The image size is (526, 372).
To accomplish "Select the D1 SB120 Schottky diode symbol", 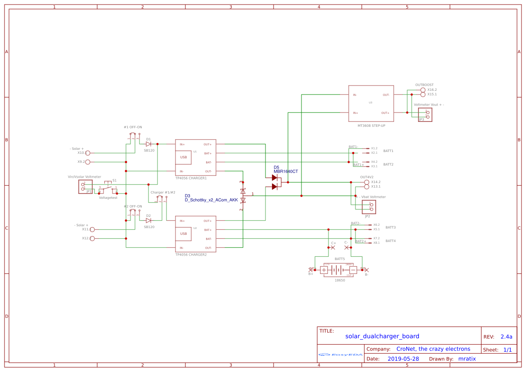I will click(x=148, y=143).
